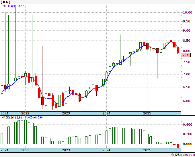Click 2025 on the price chart timeline
The height and width of the screenshot is (157, 195).
point(147,113)
